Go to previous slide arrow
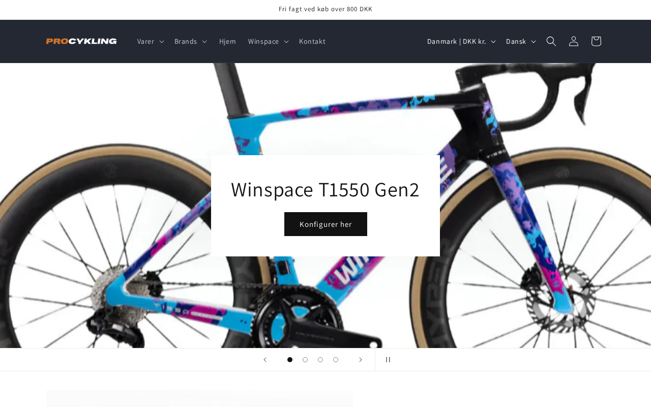The image size is (651, 407). (x=264, y=360)
